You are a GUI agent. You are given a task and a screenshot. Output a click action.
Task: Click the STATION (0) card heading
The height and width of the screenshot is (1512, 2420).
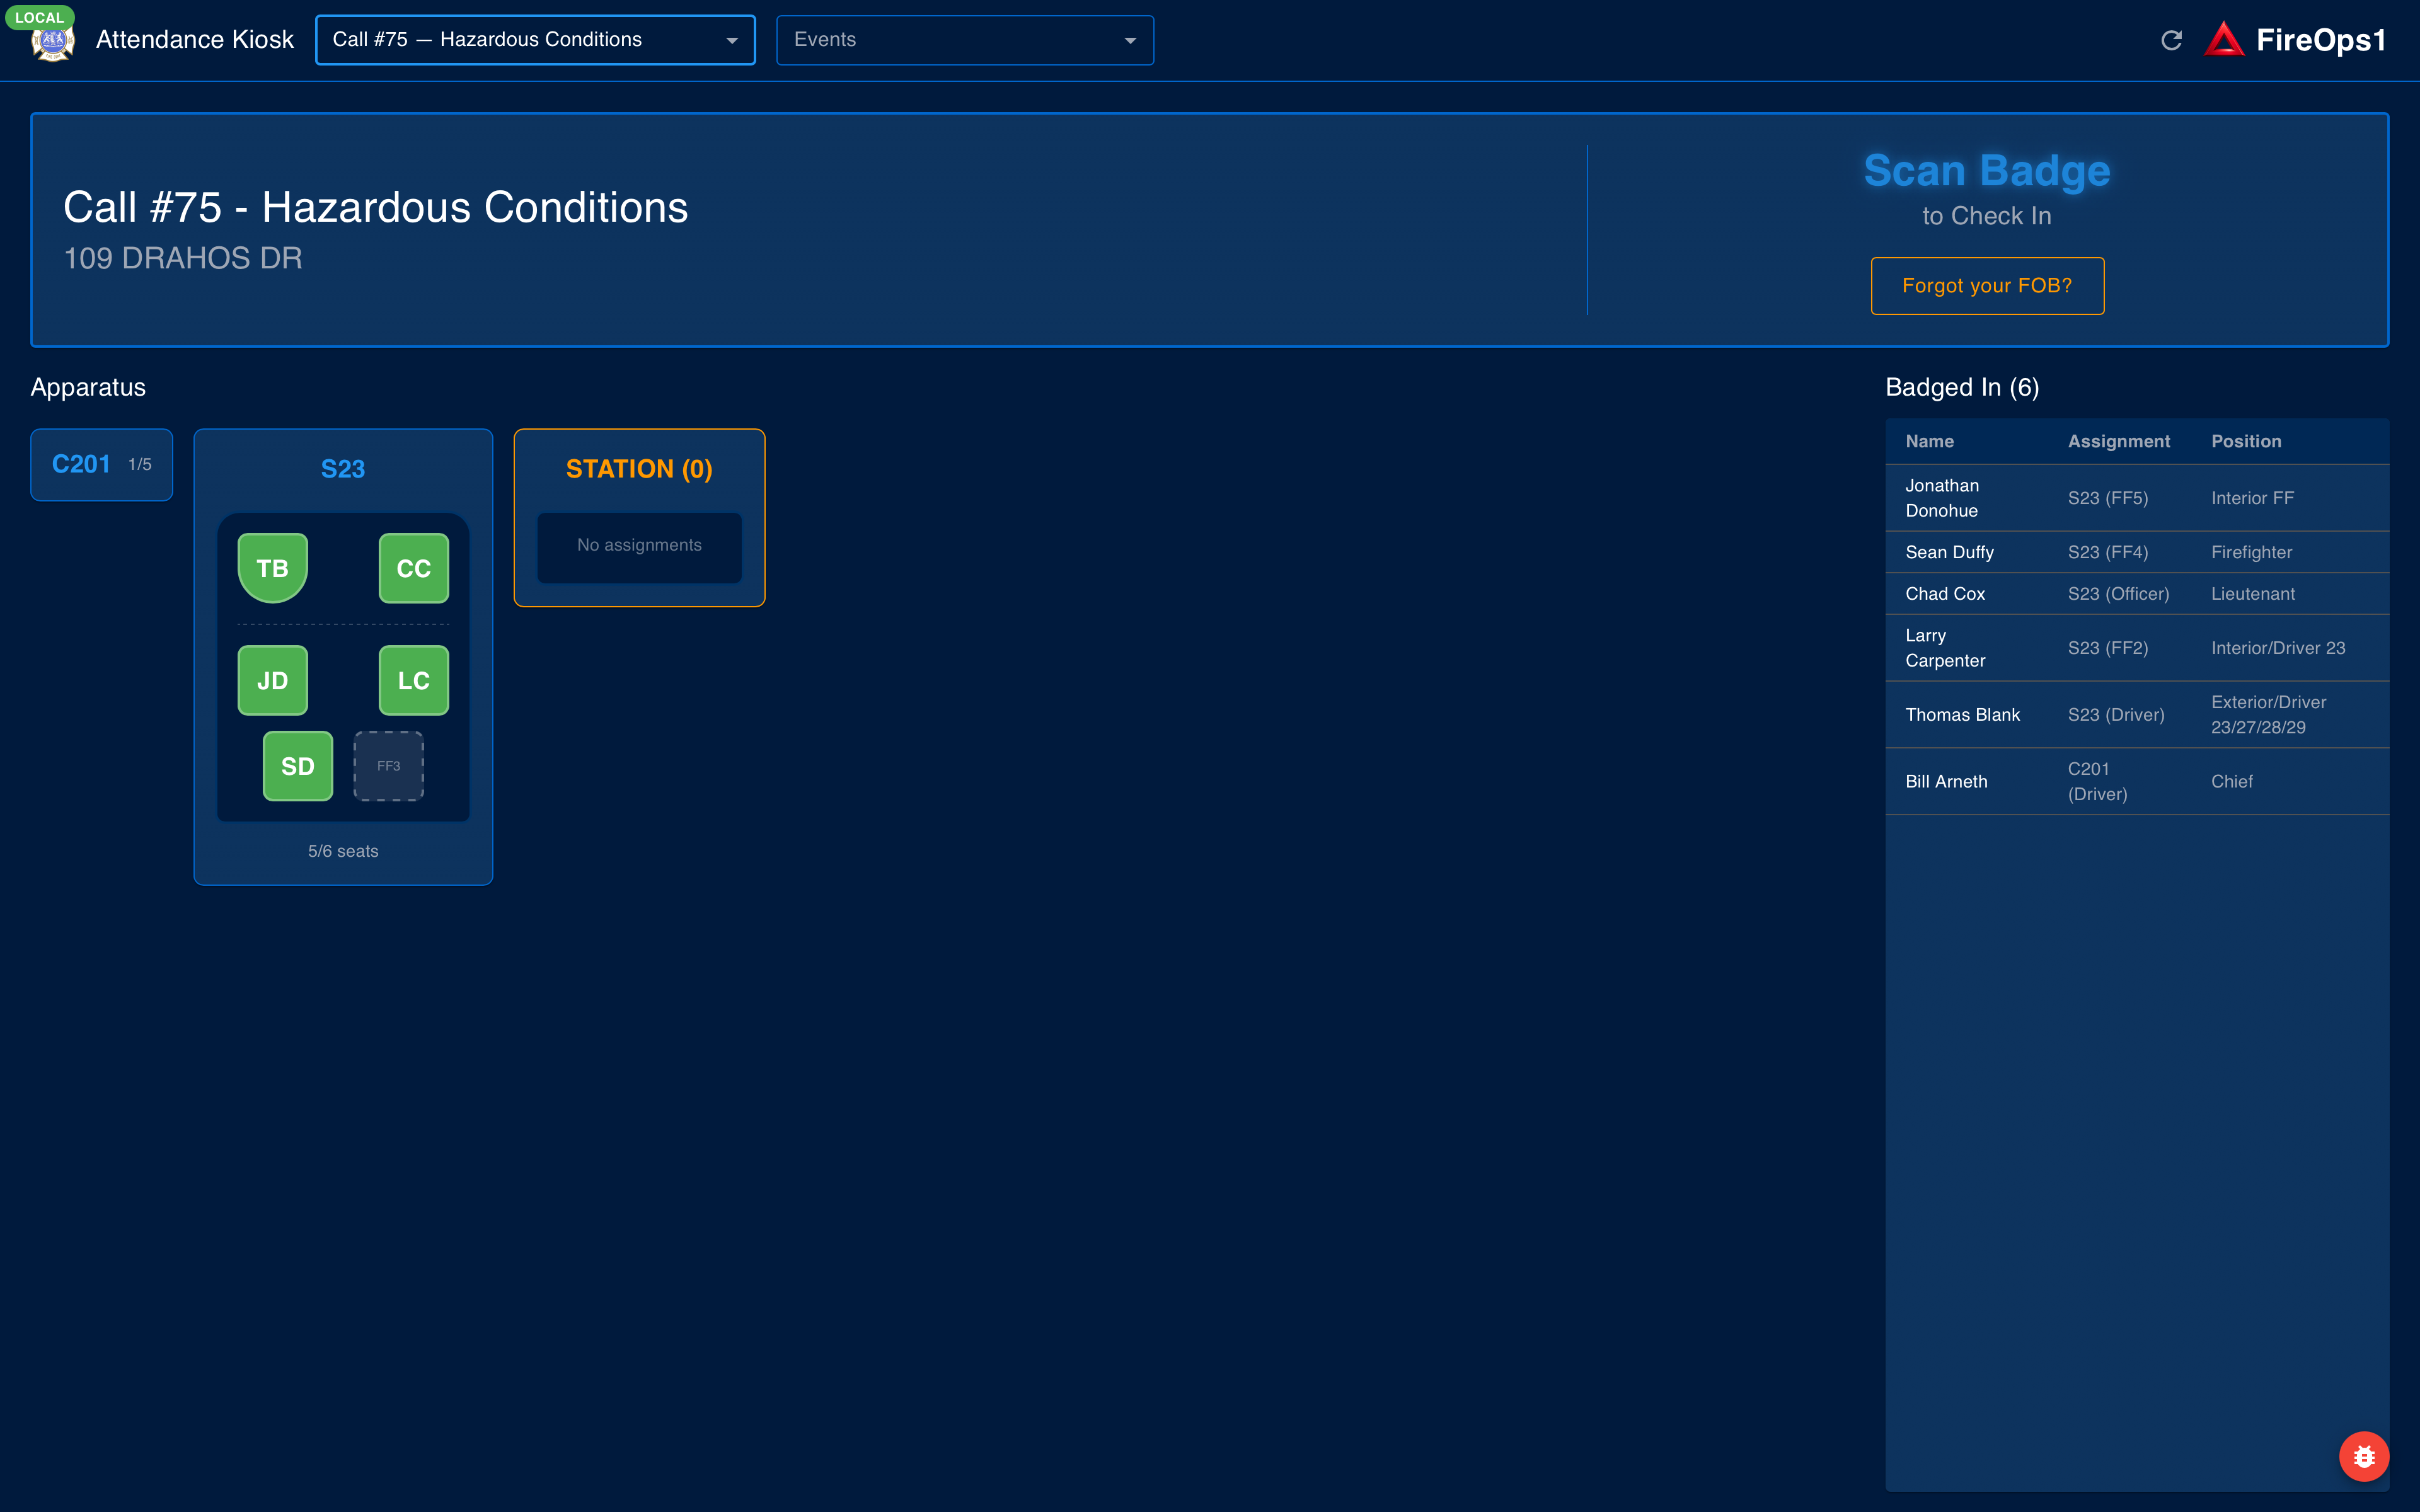[x=639, y=469]
